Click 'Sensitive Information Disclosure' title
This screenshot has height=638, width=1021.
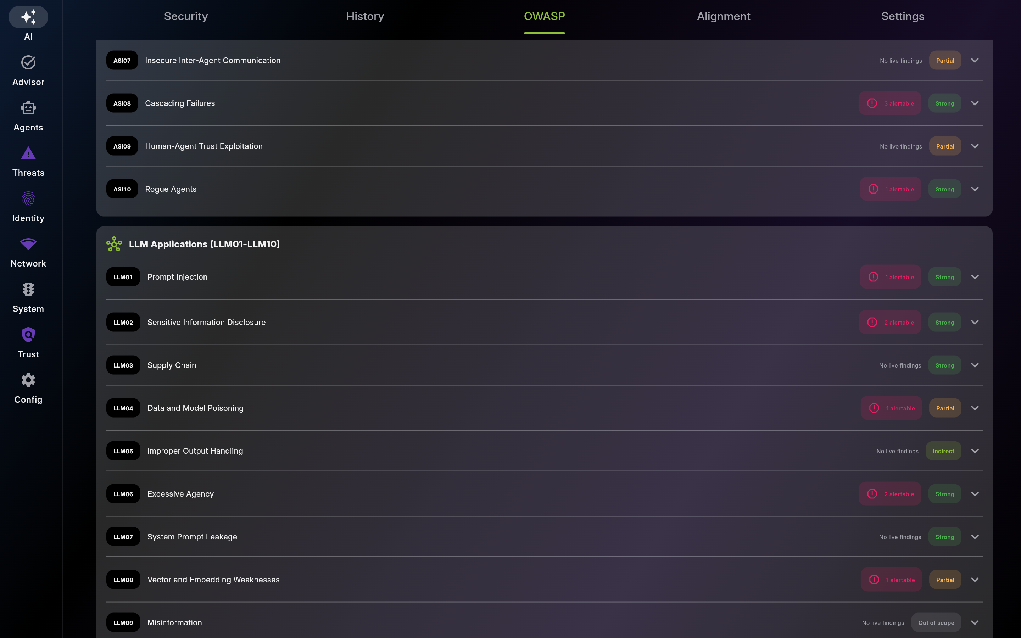pos(206,323)
